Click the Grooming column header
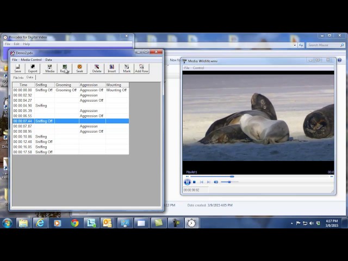348x261 pixels. tap(67, 85)
